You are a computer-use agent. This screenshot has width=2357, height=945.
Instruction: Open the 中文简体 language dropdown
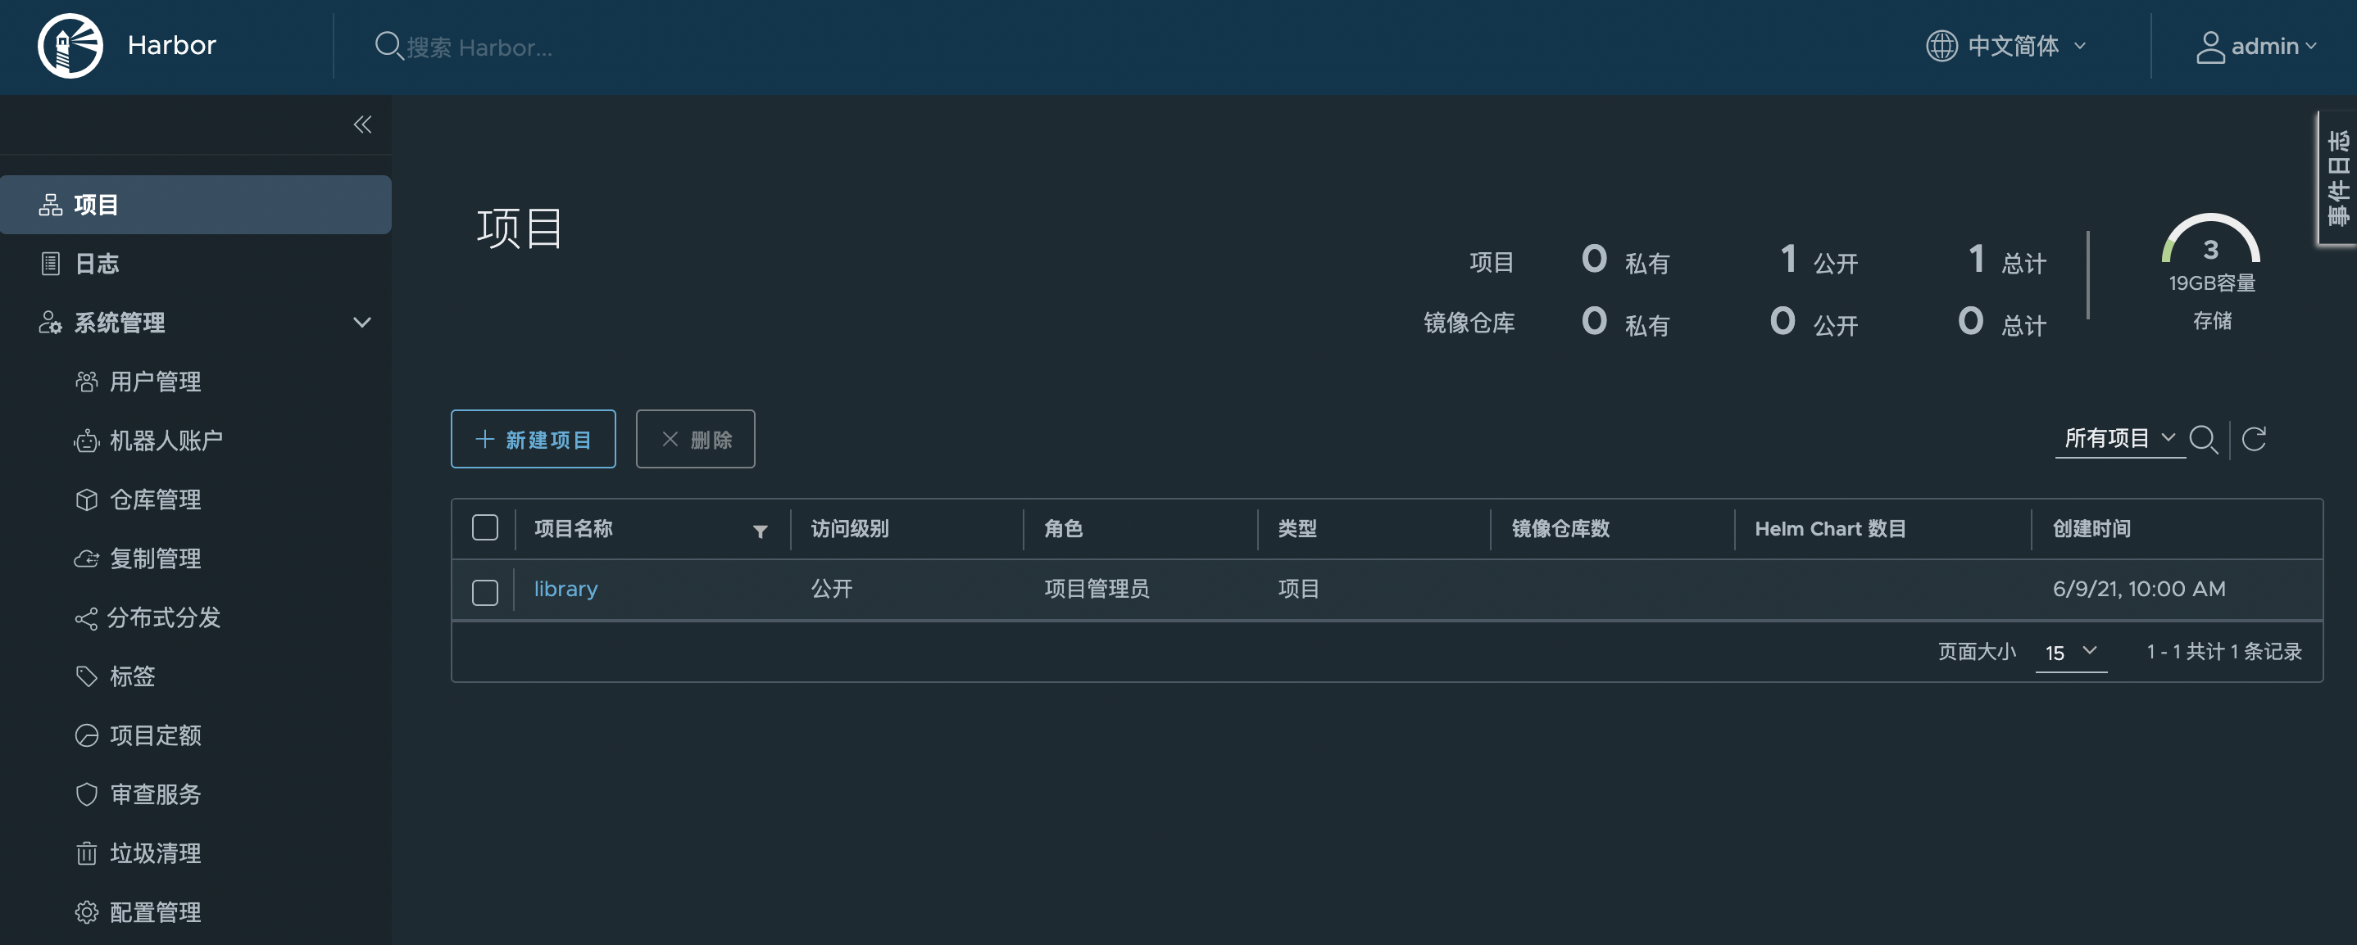click(2008, 46)
